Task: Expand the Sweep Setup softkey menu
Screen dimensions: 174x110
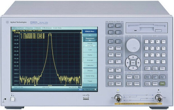Action: tap(90, 76)
